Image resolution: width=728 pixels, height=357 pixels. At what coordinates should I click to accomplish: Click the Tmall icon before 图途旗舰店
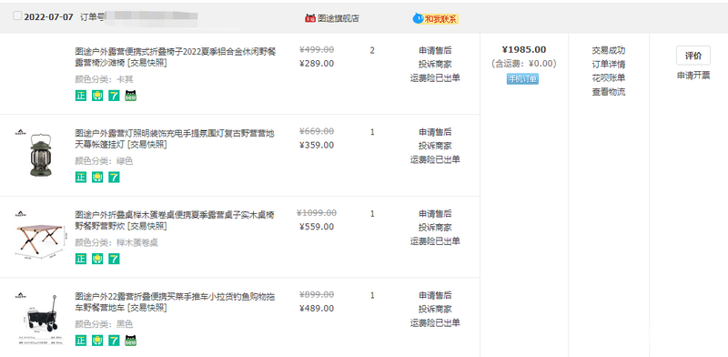click(x=310, y=18)
